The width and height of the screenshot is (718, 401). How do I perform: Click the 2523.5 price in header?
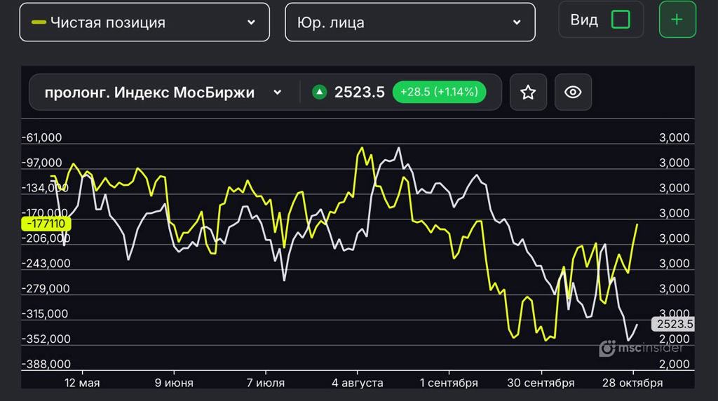click(x=359, y=92)
